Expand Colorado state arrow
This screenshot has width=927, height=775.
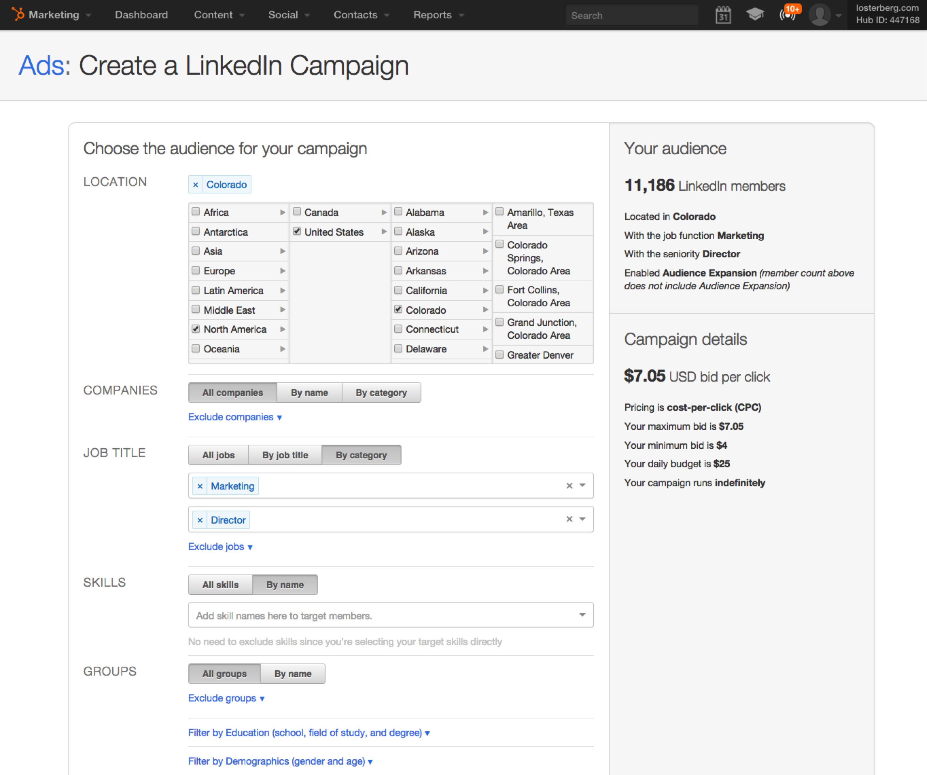[x=485, y=310]
